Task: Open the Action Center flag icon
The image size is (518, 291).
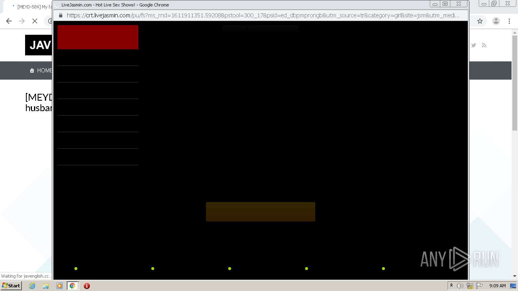Action: click(480, 286)
